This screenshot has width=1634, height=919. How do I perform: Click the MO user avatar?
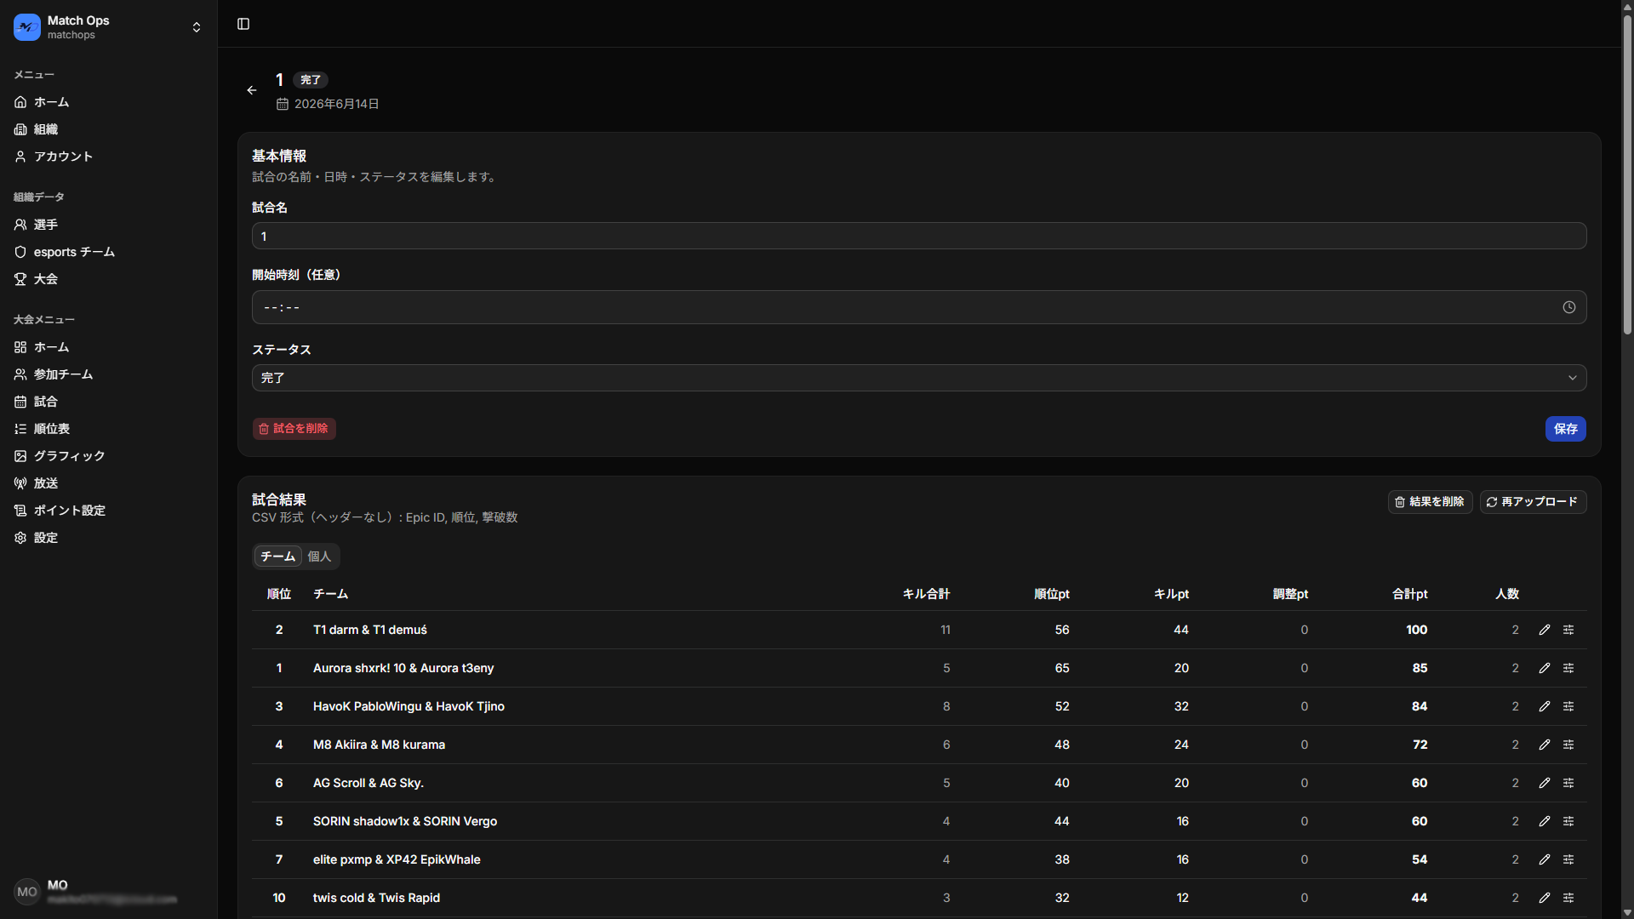[x=27, y=892]
